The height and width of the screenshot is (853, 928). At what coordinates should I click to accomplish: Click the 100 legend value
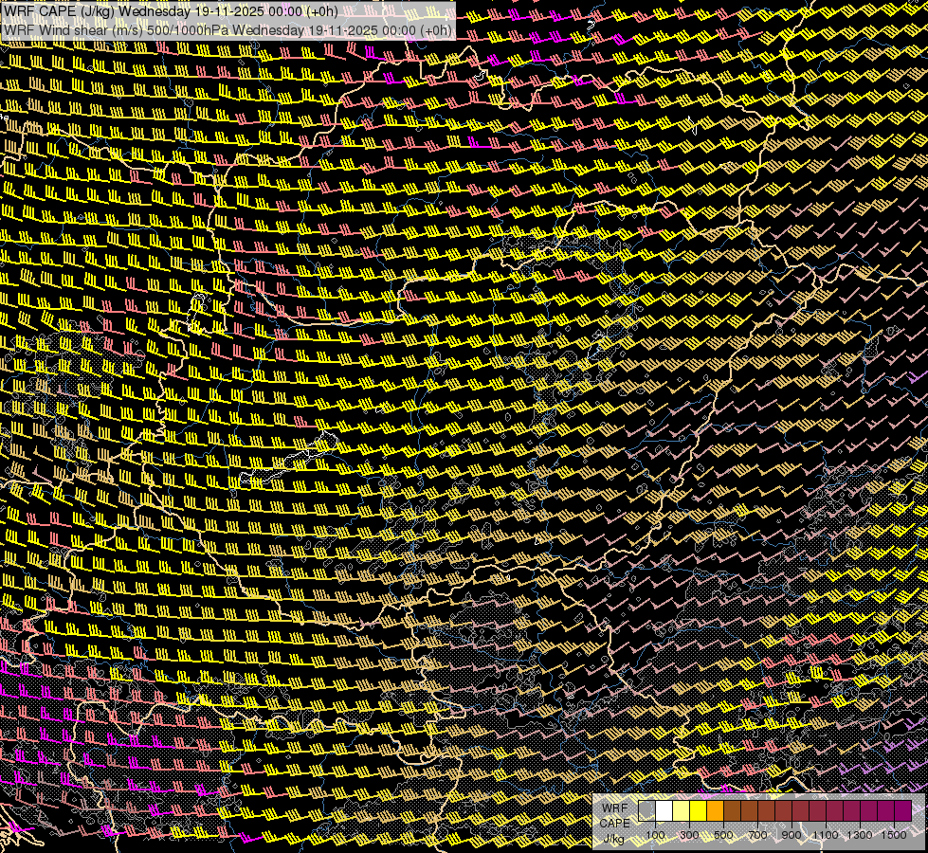coord(655,835)
